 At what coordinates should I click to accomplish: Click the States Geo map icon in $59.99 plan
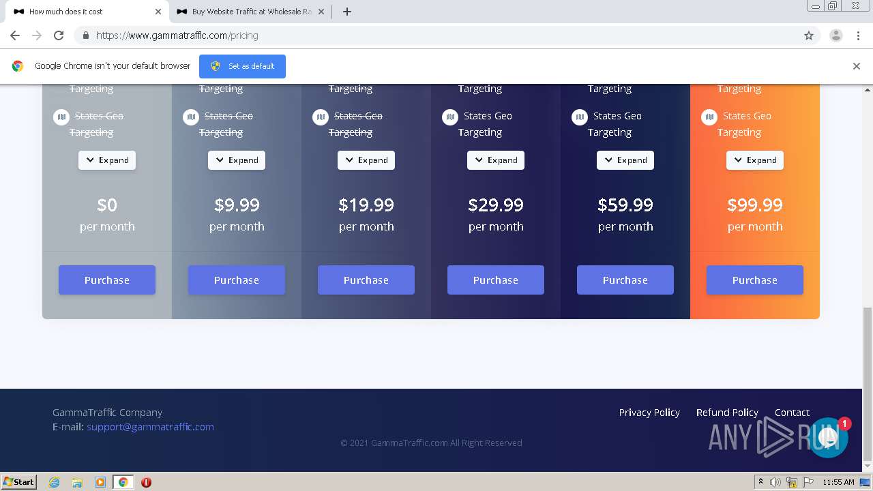(580, 117)
